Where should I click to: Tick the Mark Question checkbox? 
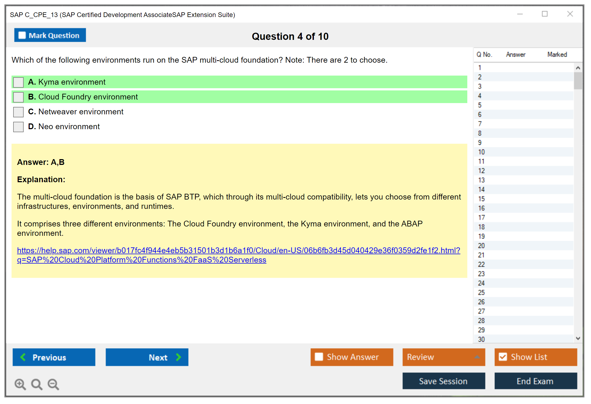coord(22,35)
